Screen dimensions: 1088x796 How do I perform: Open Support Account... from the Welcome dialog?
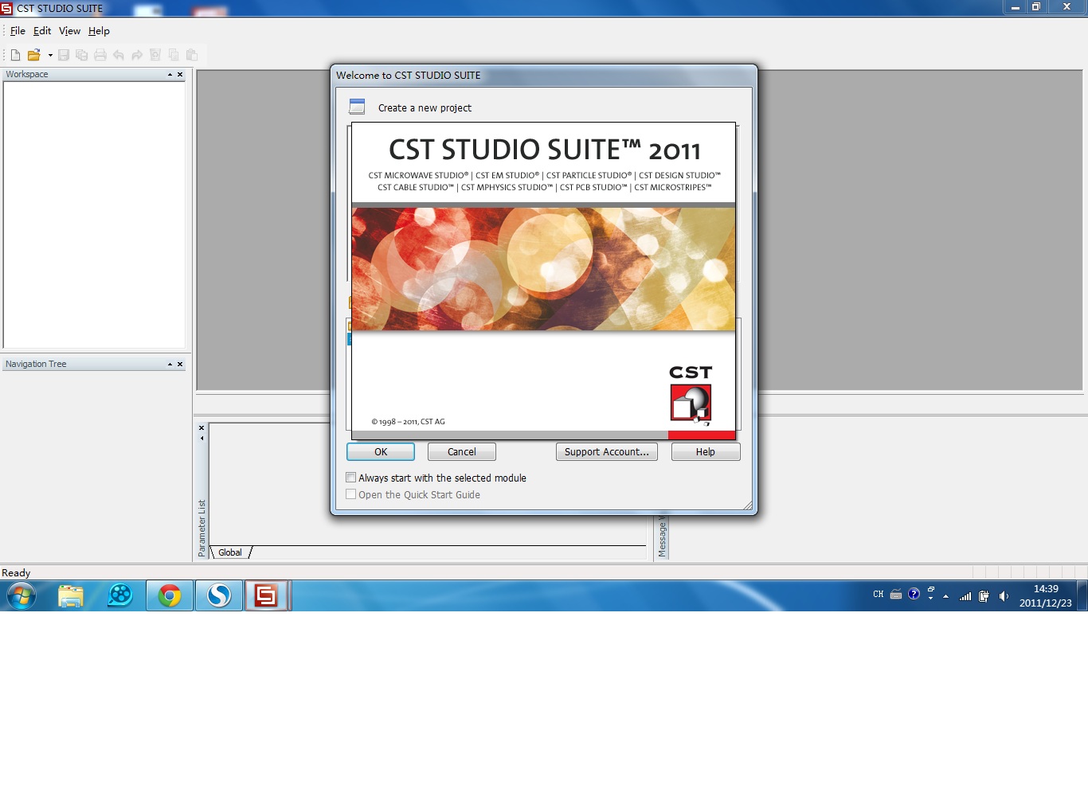607,451
